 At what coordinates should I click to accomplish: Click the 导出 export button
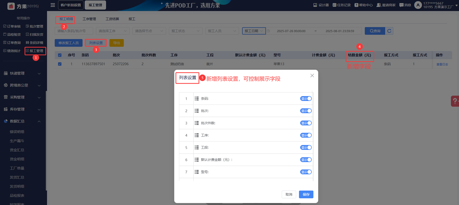[x=117, y=43]
